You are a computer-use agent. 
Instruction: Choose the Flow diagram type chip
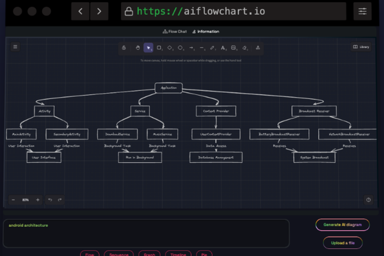pos(89,254)
